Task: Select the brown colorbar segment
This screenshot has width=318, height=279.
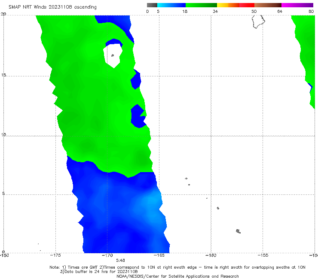Action: click(268, 5)
